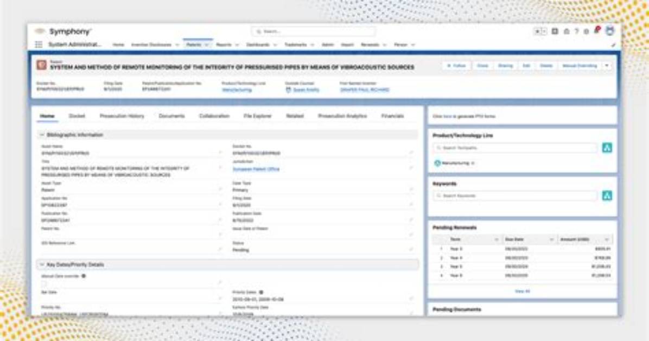The height and width of the screenshot is (341, 649).
Task: Open Admin in navigation bar
Action: (328, 45)
